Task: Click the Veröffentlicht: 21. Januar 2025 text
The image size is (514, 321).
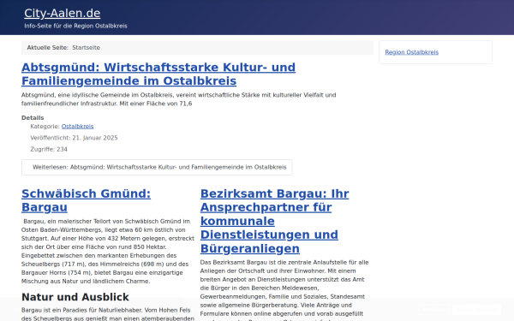Action: coord(74,138)
